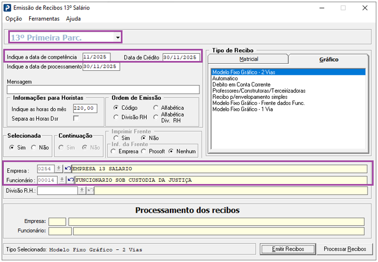The height and width of the screenshot is (262, 378).
Task: Minimize the Emissão de Recibos window
Action: (321, 8)
